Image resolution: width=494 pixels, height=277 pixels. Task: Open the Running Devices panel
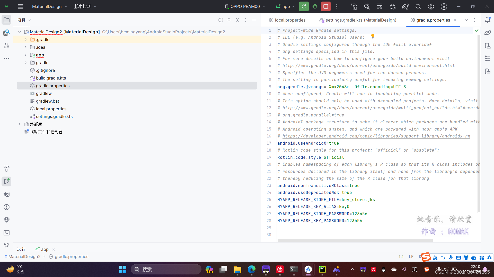(488, 71)
